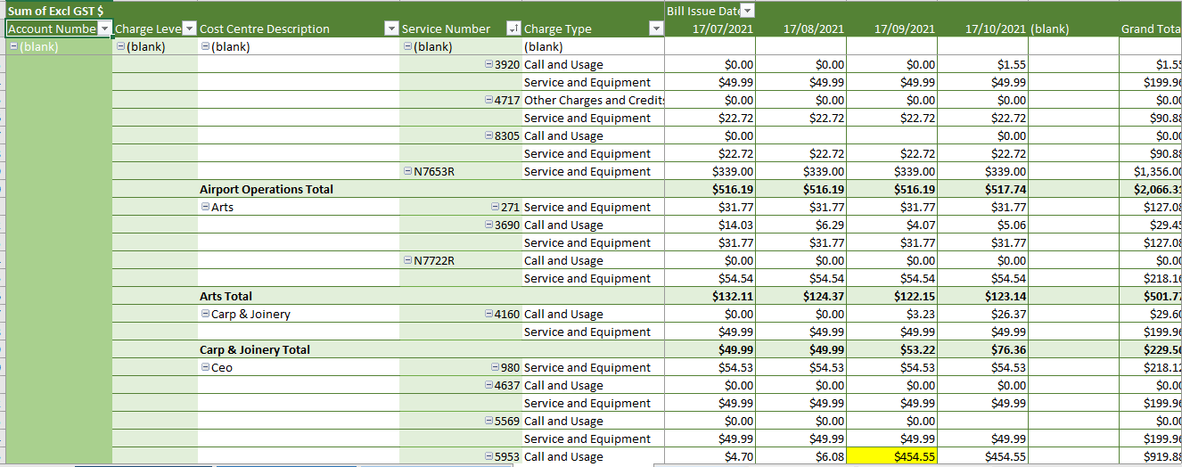Open the Charge Type filter dropdown
The width and height of the screenshot is (1182, 467).
point(656,29)
